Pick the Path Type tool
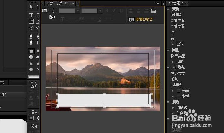Screen dimensions: 224x133 click(x=31, y=28)
